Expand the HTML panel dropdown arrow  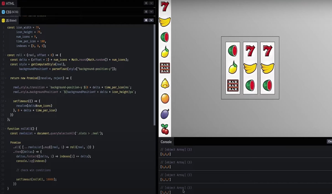(x=151, y=3)
